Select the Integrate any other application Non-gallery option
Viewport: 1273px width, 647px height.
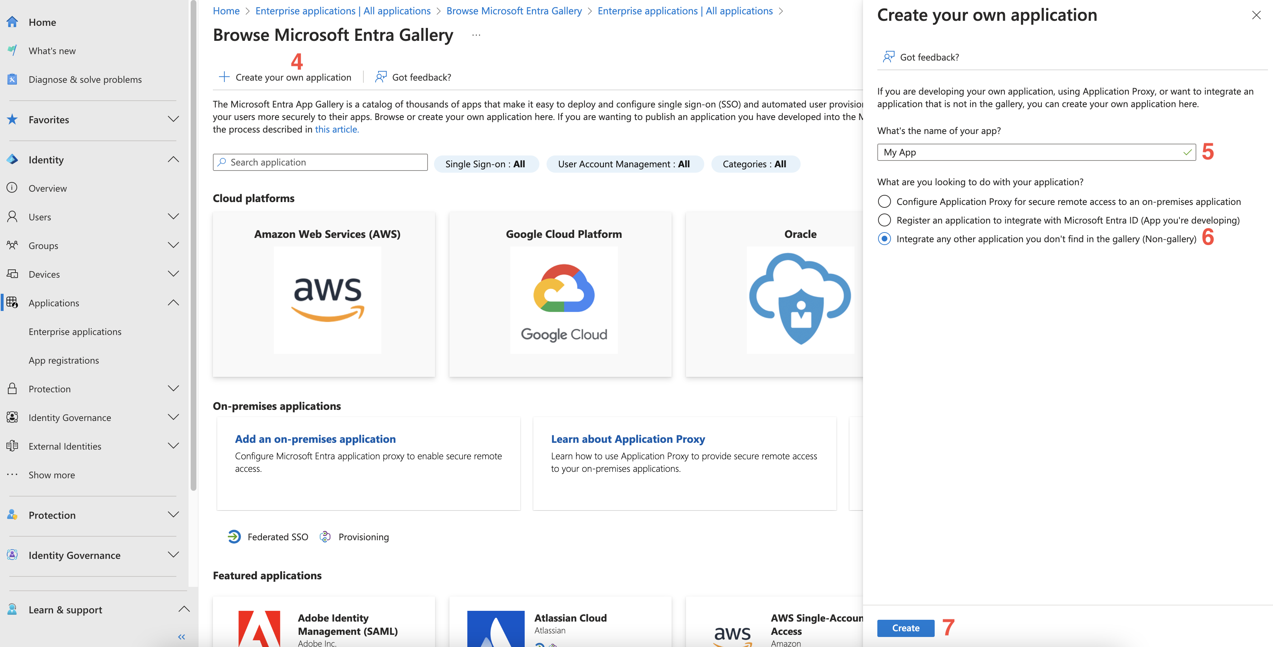[x=884, y=239]
